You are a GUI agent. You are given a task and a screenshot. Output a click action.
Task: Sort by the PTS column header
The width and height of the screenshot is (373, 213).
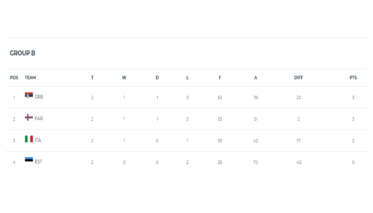coord(353,78)
